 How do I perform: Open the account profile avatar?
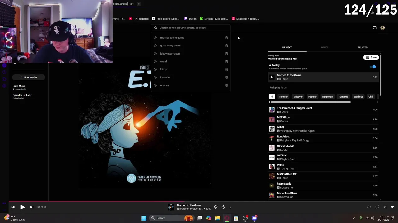coord(382,28)
